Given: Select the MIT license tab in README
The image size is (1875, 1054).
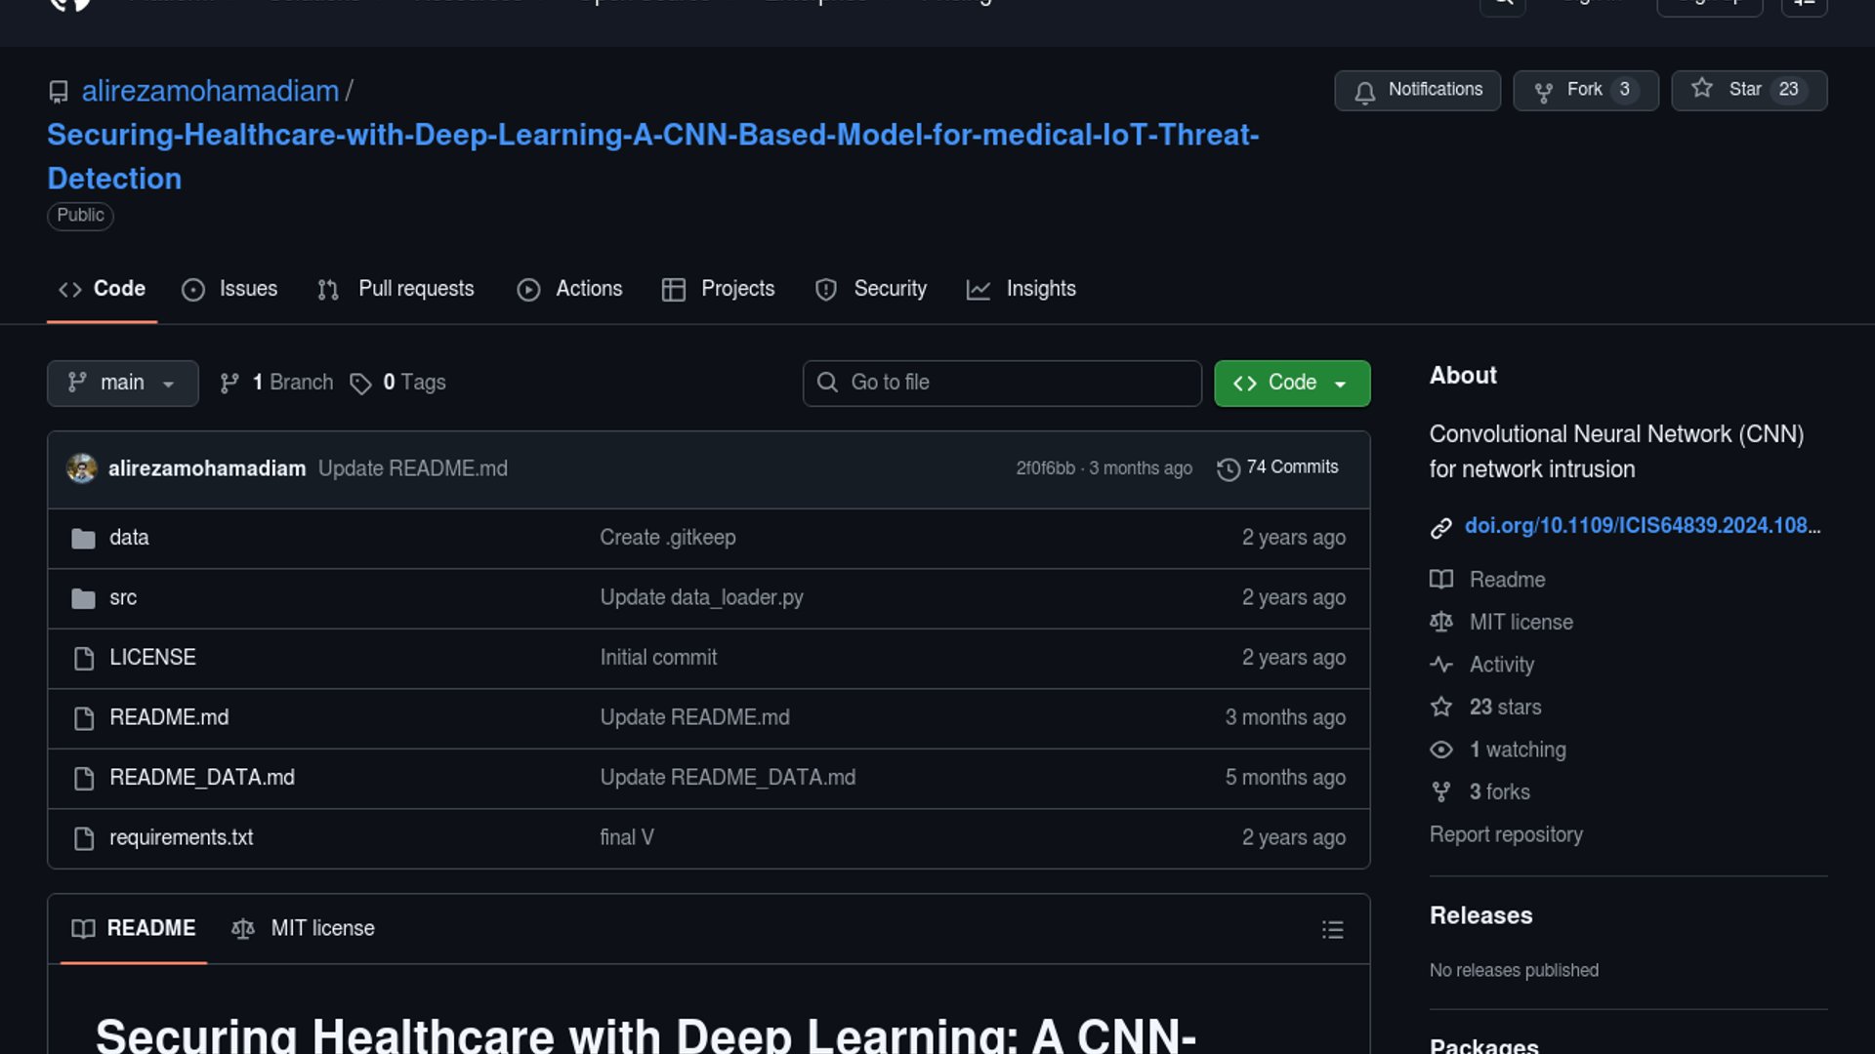Looking at the screenshot, I should coord(303,928).
